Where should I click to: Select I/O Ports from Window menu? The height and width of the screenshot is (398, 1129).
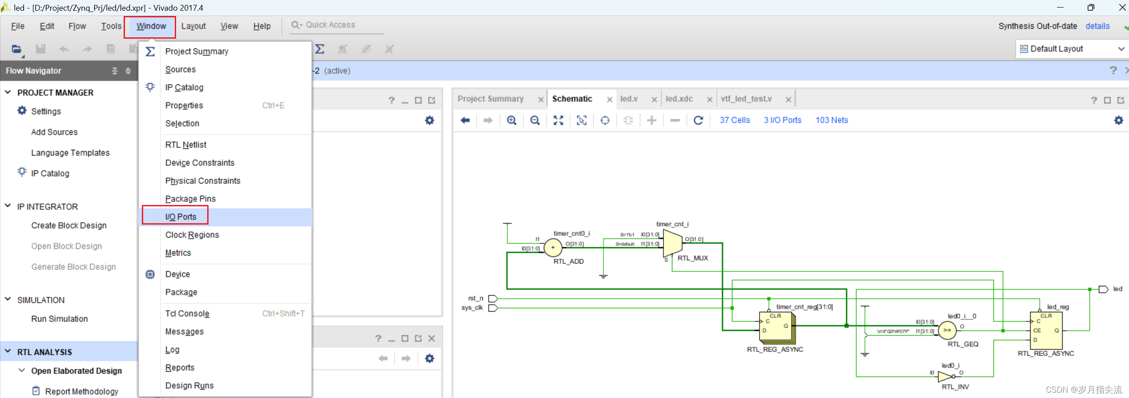[181, 217]
